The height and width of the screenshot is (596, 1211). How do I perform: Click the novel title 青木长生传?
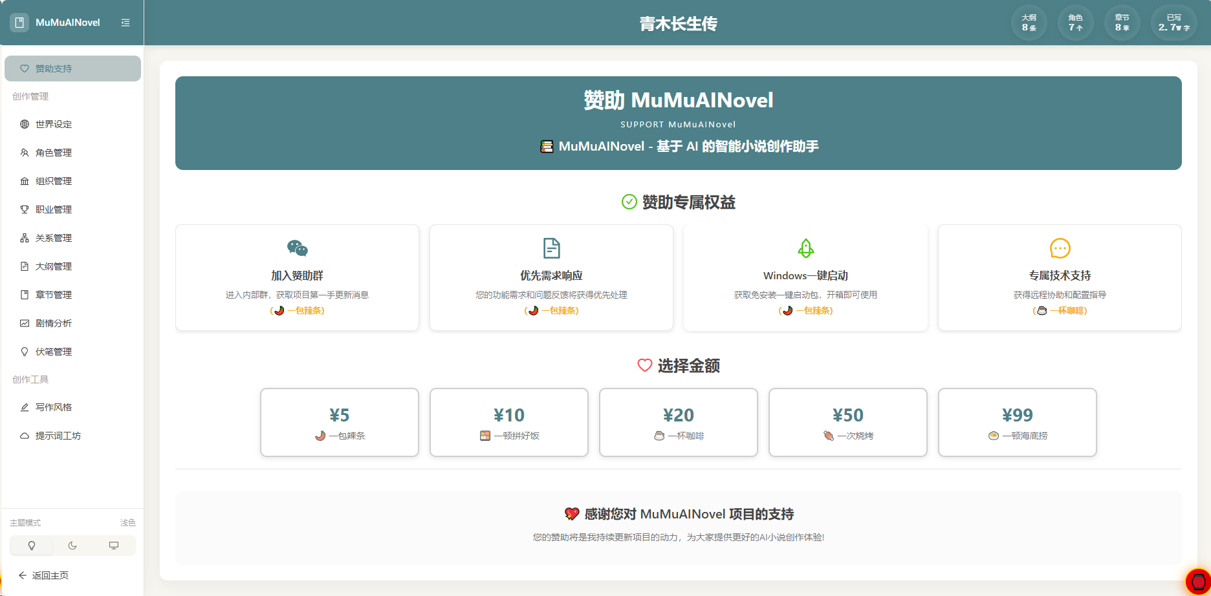678,24
